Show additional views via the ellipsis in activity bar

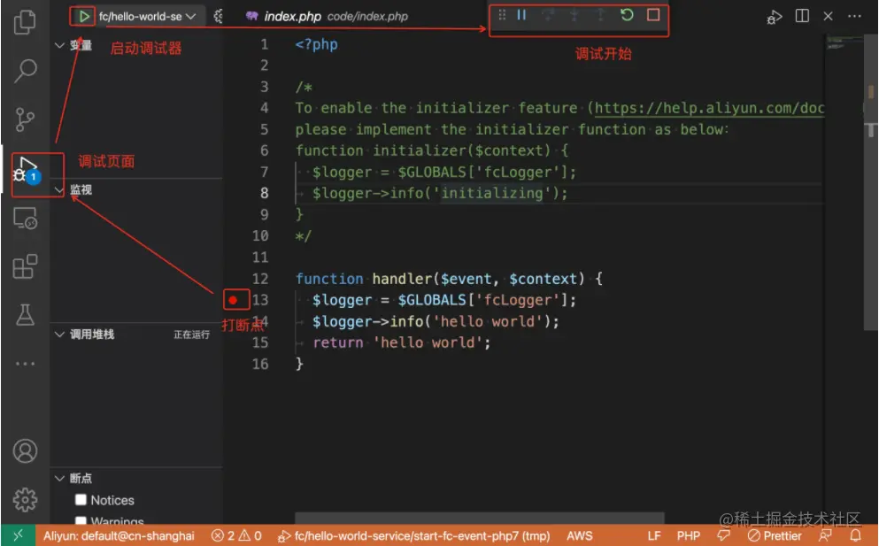coord(25,364)
